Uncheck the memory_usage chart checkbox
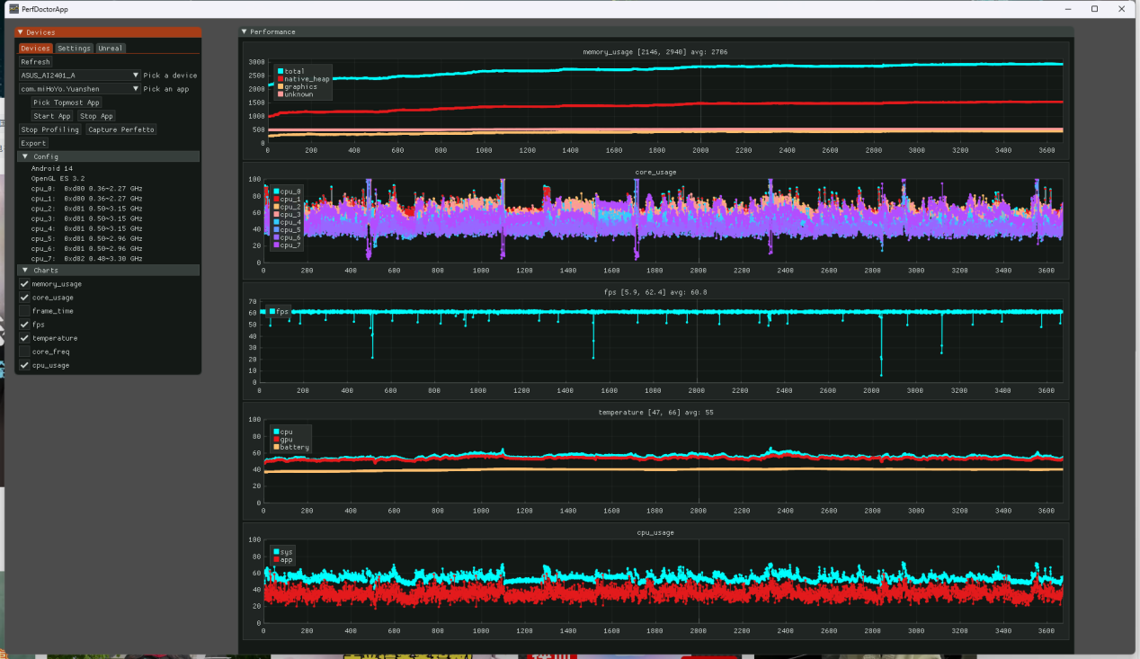This screenshot has height=659, width=1140. tap(24, 284)
